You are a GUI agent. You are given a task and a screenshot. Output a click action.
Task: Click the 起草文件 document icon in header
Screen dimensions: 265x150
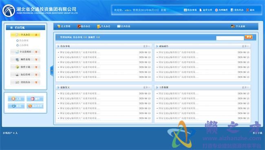[x=201, y=10]
